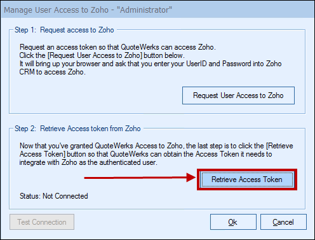
Task: Click the red arrow pointing to Retrieve Access Token
Action: click(x=140, y=178)
